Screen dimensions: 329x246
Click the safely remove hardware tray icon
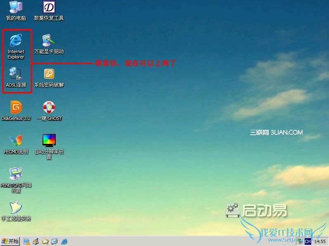[300, 241]
